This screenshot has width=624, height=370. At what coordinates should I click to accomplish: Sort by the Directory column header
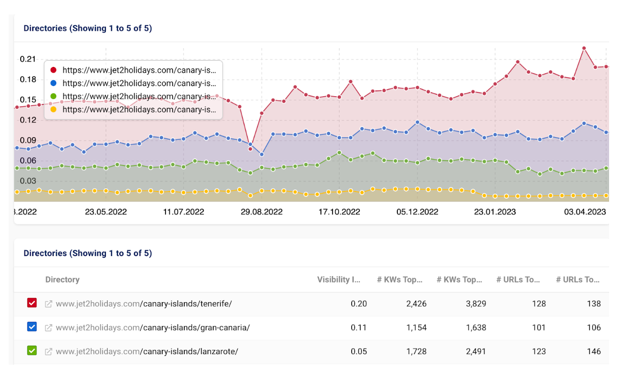[x=63, y=280]
